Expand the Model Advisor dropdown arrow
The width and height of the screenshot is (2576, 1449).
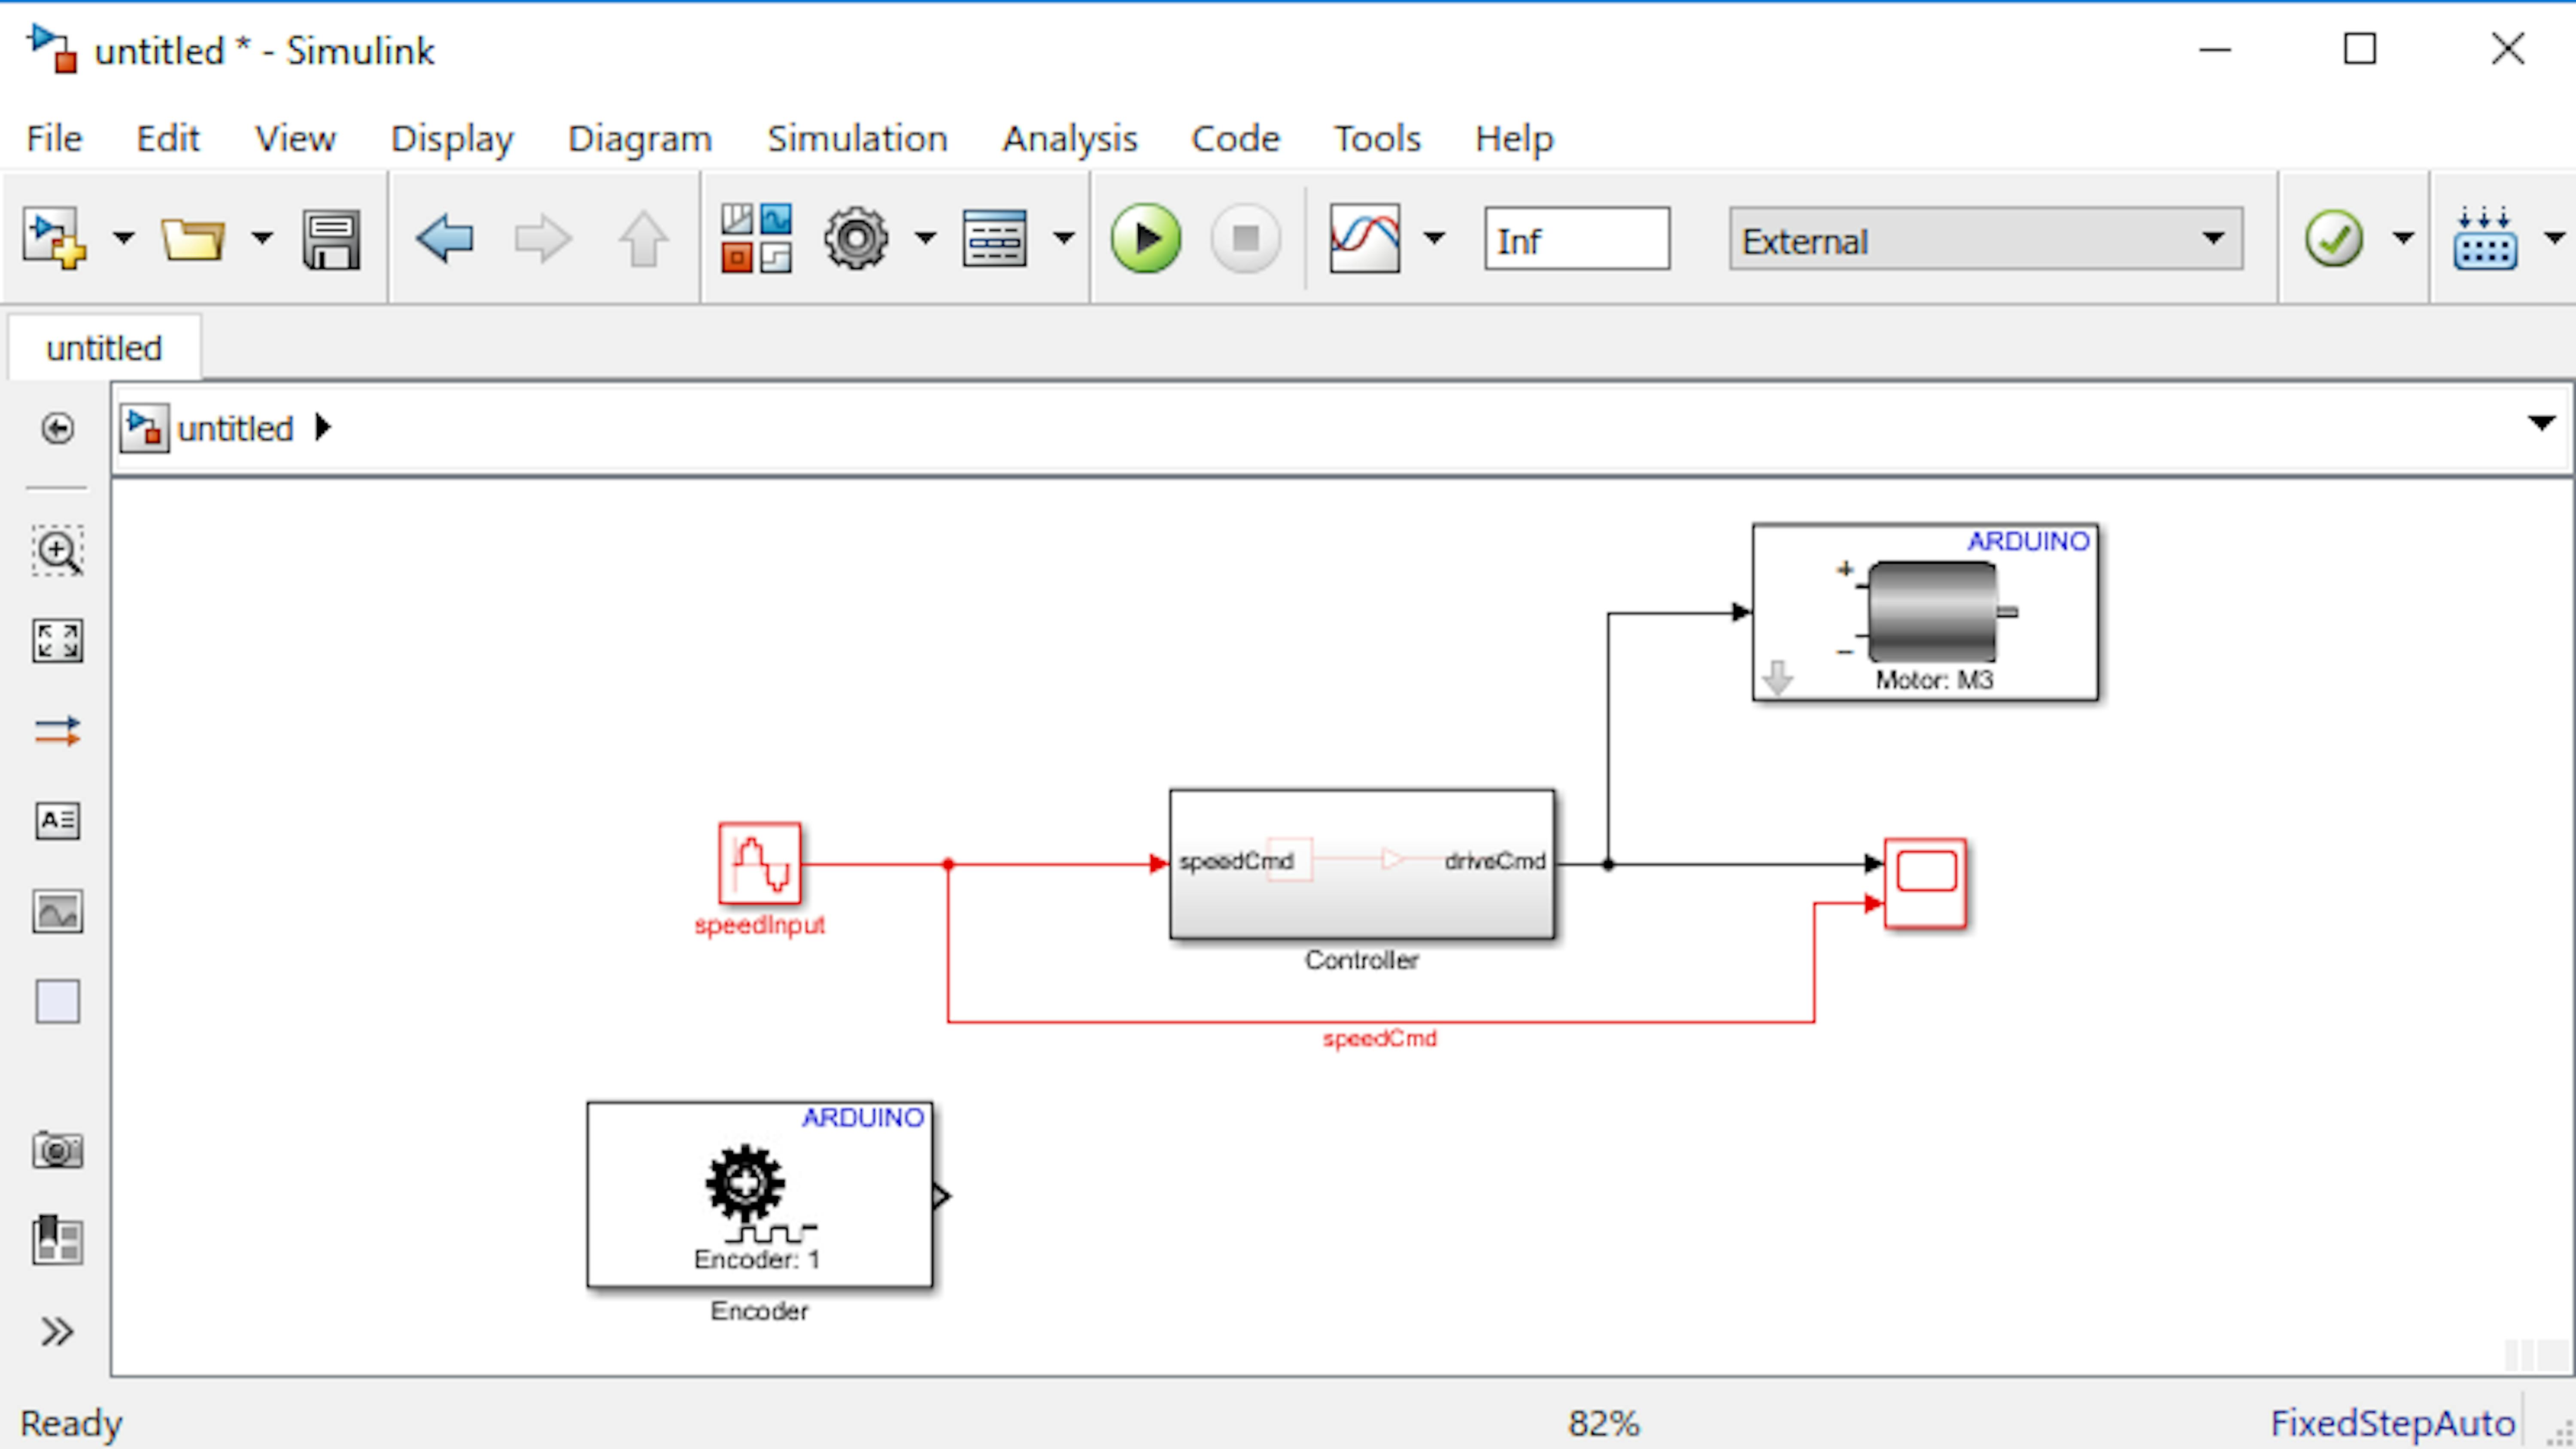[2403, 239]
